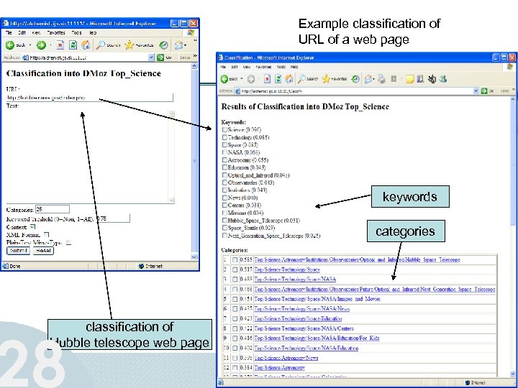Viewport: 518px width, 388px height.
Task: Click left window vertical scrollbar thumb
Action: click(x=194, y=162)
